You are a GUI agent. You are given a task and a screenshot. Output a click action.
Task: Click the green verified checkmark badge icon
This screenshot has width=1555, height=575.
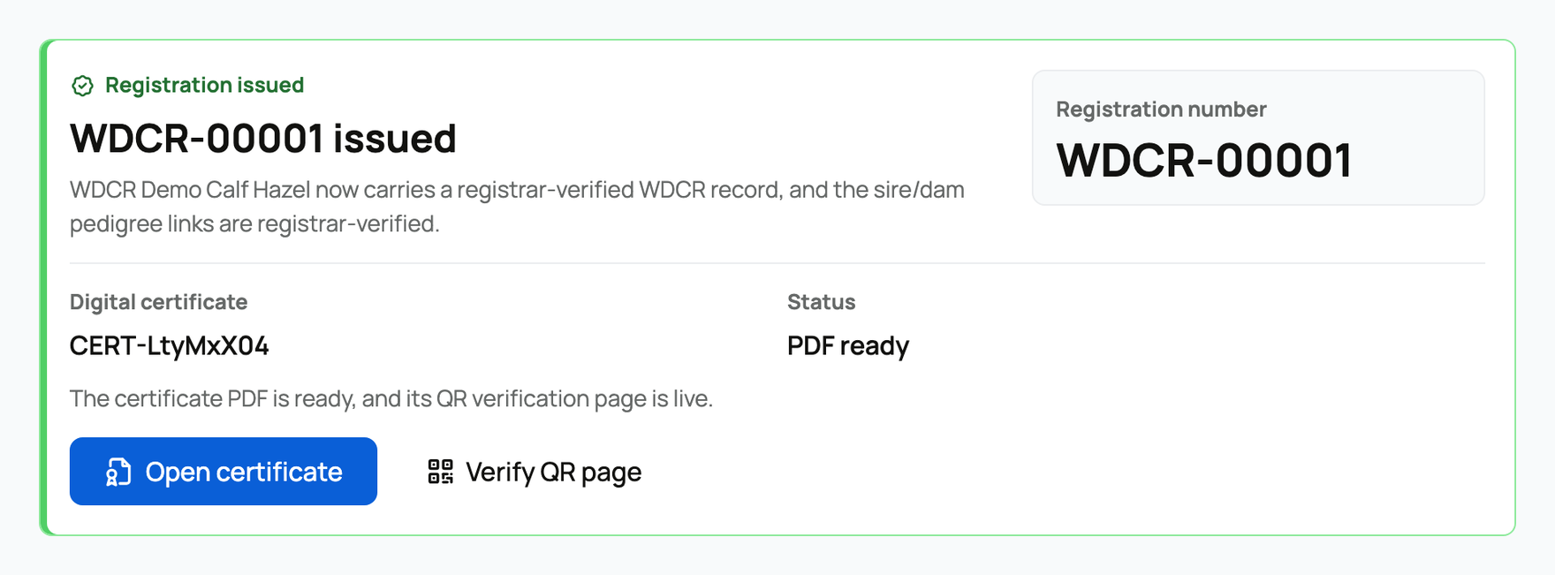point(82,86)
